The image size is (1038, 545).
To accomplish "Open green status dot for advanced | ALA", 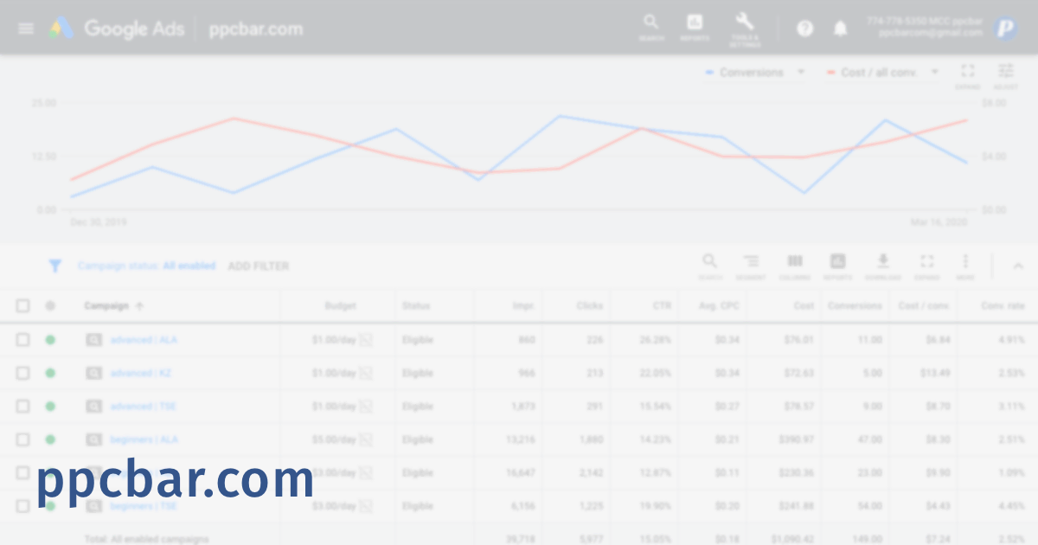I will tap(50, 340).
